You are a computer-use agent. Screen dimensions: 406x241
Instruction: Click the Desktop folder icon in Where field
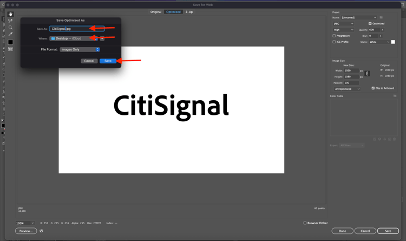[x=53, y=38]
